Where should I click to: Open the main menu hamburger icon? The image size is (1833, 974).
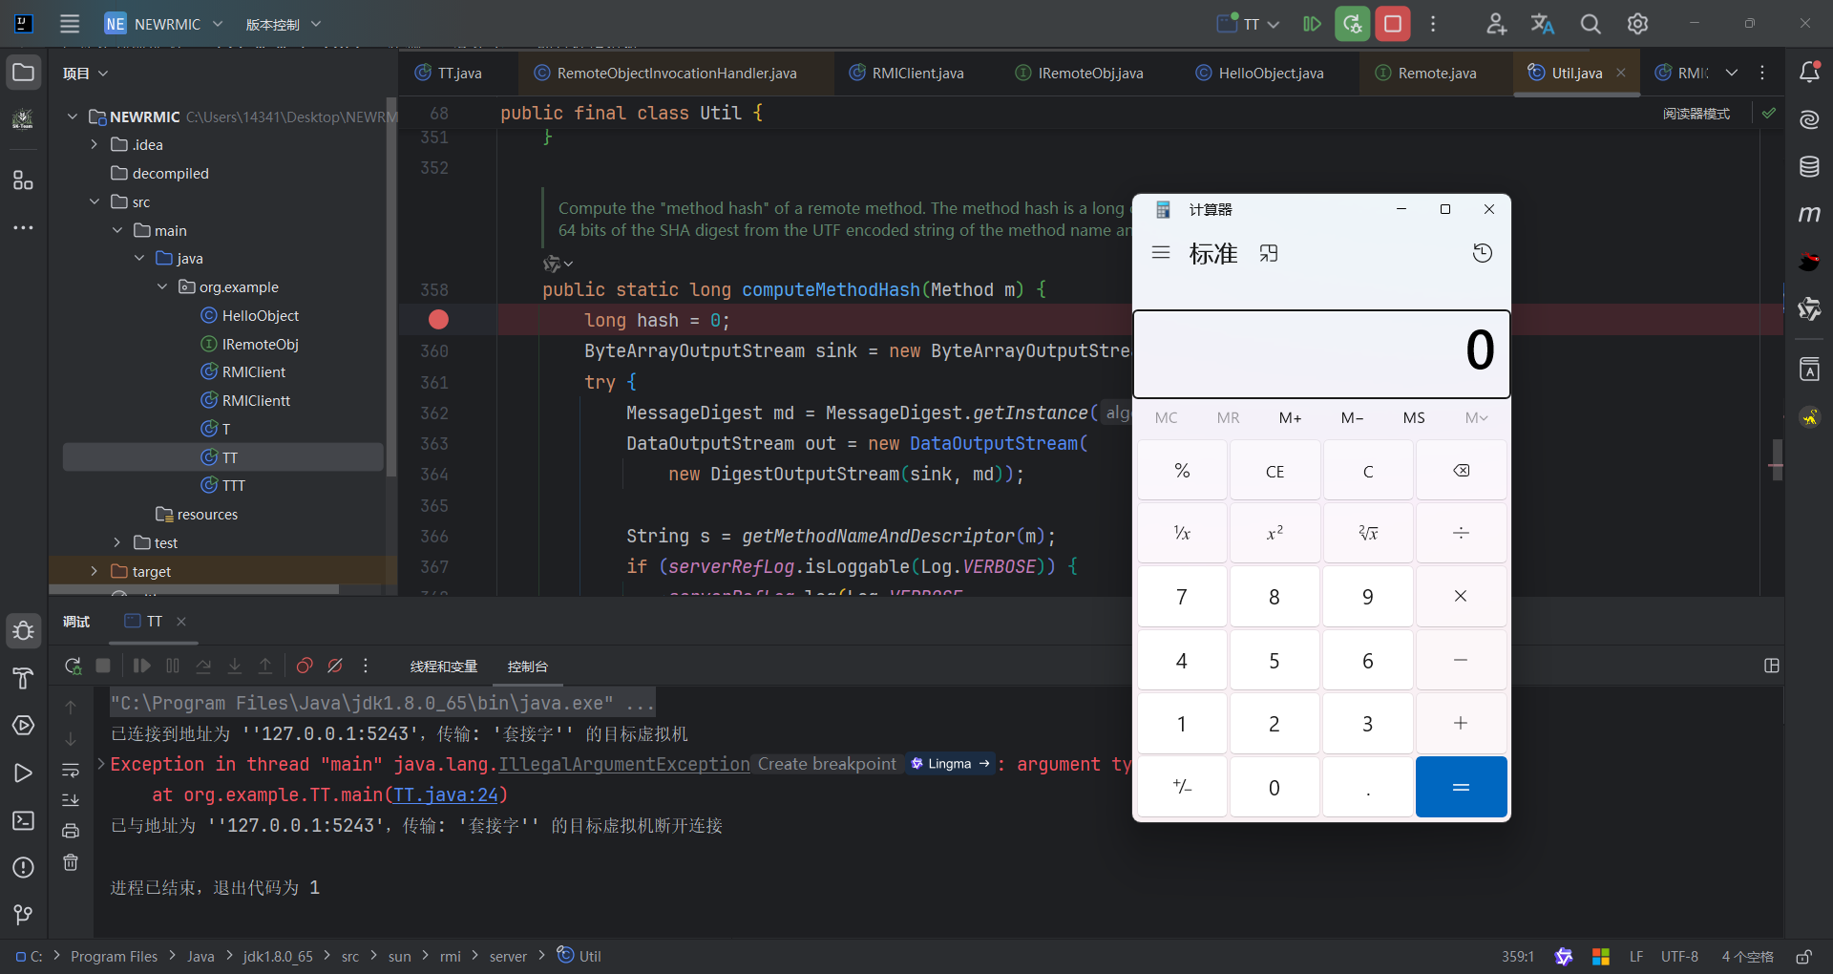[70, 24]
